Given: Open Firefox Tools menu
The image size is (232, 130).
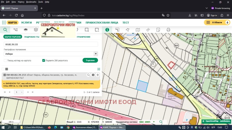Looking at the screenshot, I should (x=41, y=2).
